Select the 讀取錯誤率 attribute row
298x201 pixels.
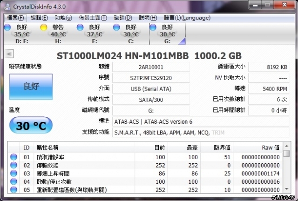[145, 157]
